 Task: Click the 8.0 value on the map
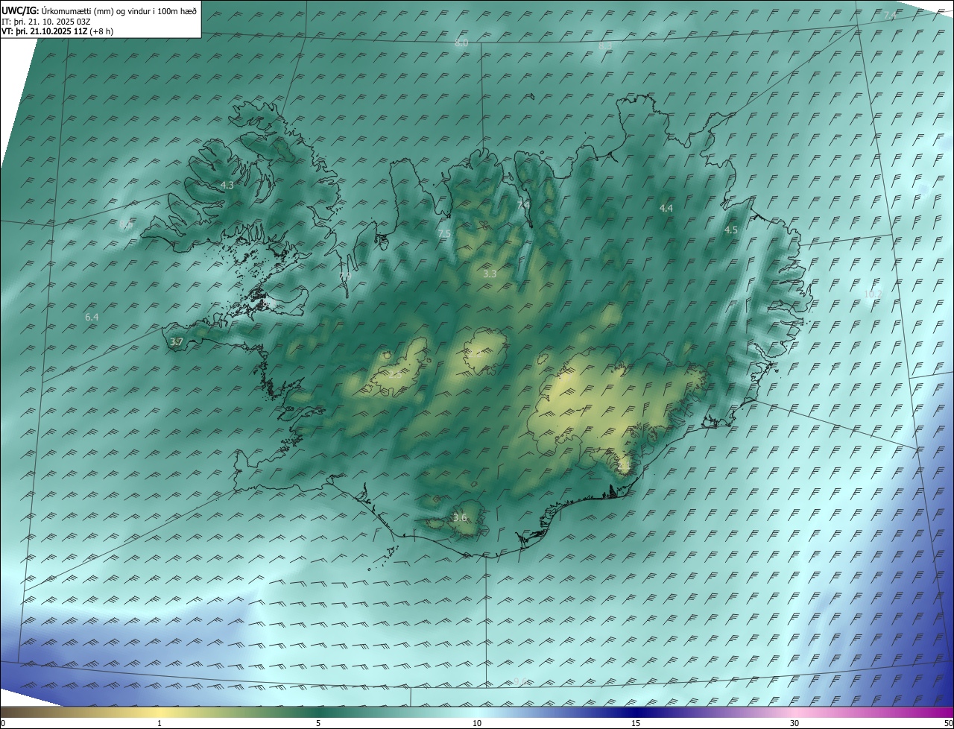461,43
